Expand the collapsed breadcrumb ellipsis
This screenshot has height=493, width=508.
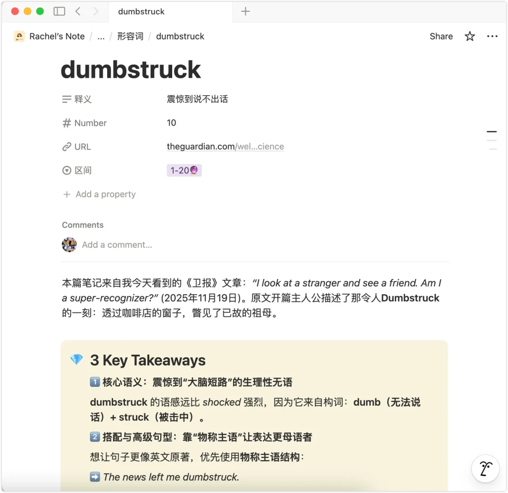[101, 36]
